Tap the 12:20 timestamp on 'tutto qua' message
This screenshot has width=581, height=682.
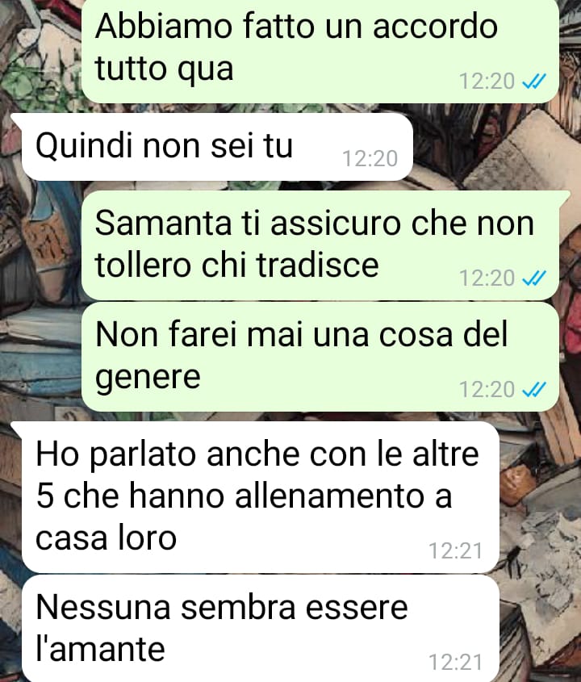click(x=487, y=82)
